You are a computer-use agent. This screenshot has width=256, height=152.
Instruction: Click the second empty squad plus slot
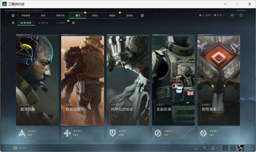233,148
